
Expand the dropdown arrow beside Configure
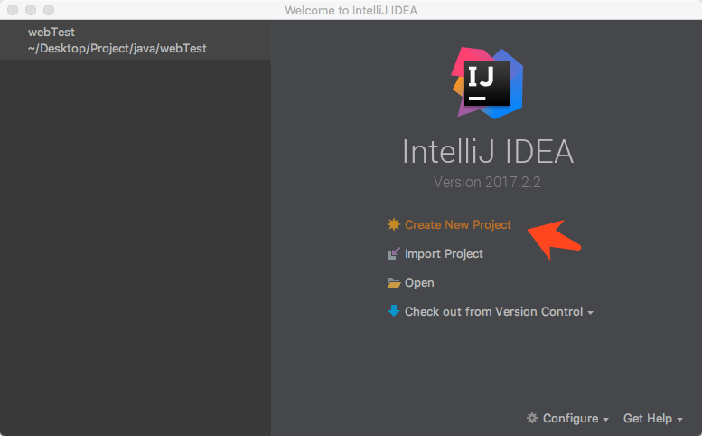(605, 420)
